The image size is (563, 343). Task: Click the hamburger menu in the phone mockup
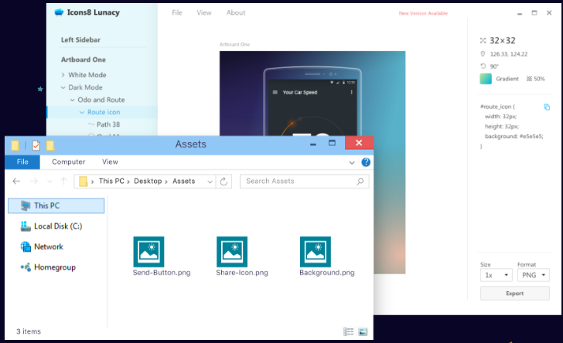[275, 92]
